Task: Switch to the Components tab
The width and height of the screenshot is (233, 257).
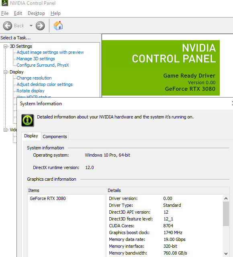Action: [55, 137]
